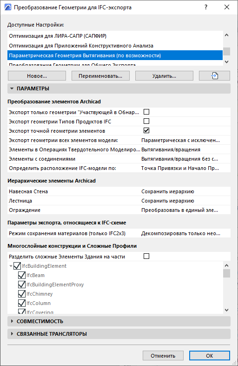
Task: Click the Переименовать... button
Action: pyautogui.click(x=100, y=76)
